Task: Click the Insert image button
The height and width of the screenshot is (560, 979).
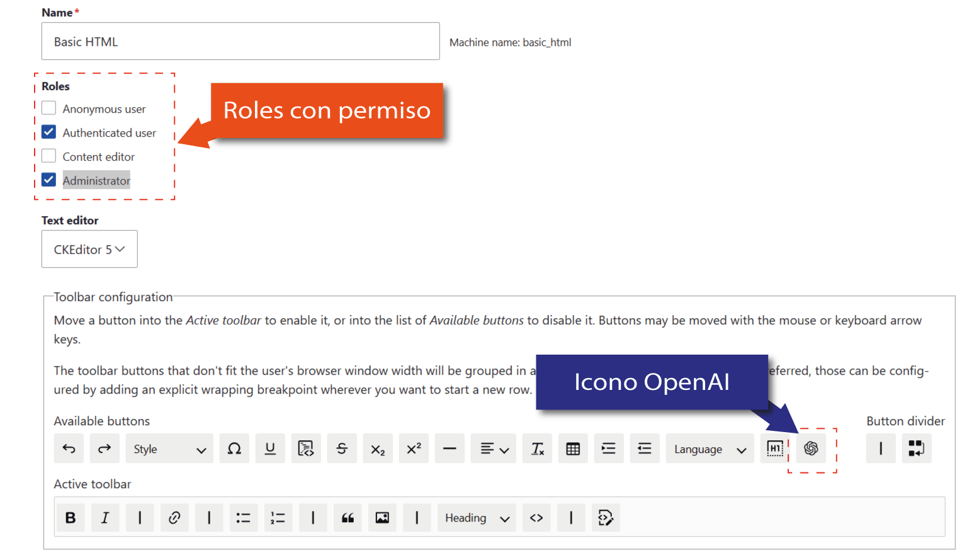Action: 382,518
